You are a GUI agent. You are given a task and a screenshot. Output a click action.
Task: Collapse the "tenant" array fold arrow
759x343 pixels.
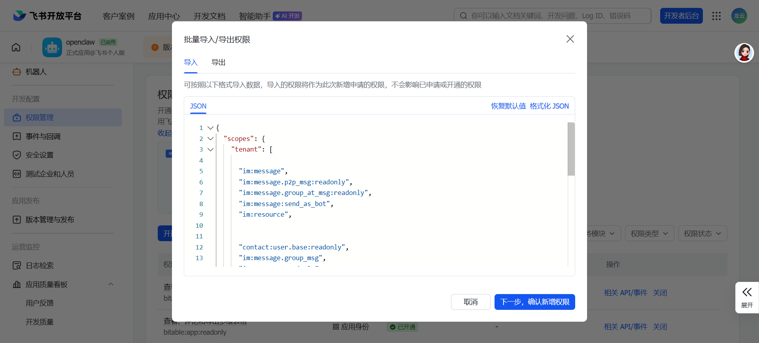(210, 150)
